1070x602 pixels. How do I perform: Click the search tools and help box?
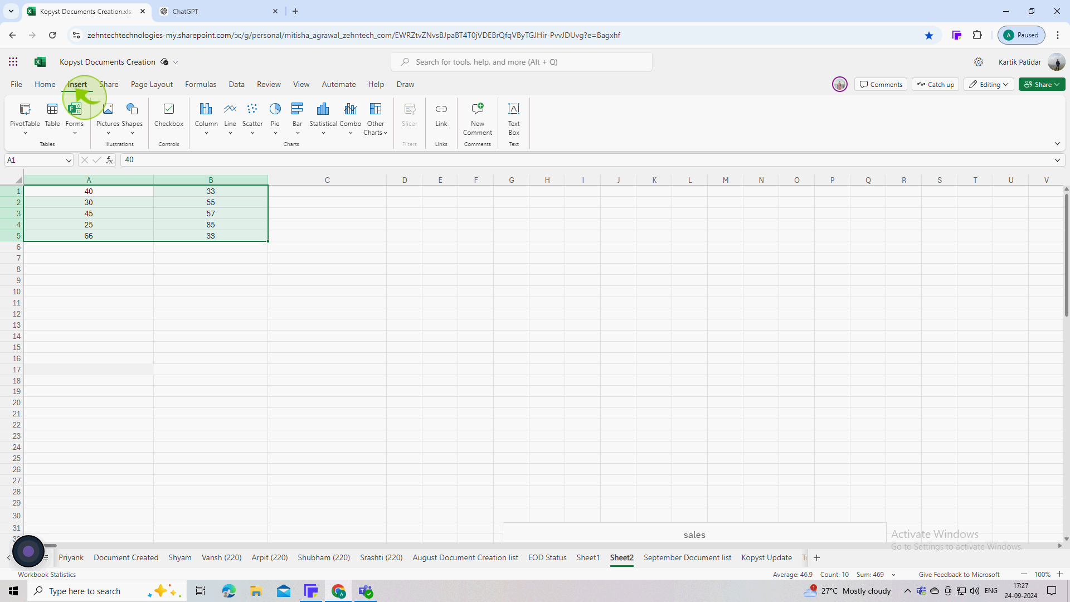(x=522, y=62)
